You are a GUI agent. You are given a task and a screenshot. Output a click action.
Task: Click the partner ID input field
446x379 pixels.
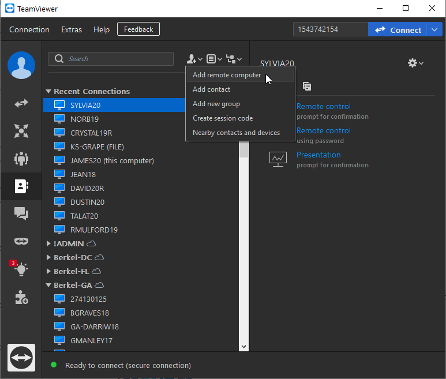[x=331, y=29]
